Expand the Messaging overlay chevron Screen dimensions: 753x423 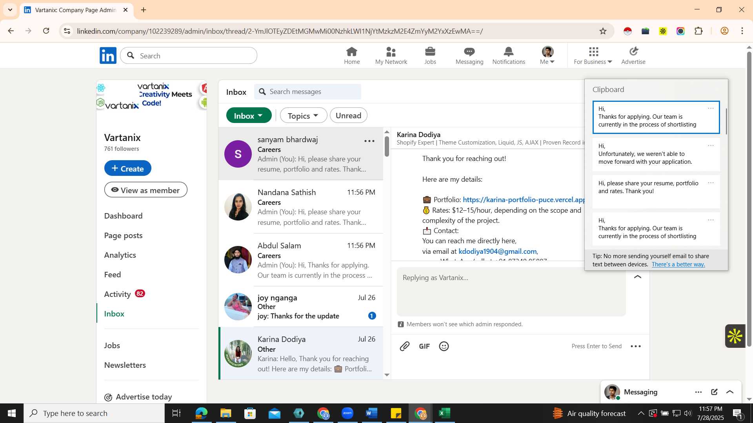pos(730,392)
